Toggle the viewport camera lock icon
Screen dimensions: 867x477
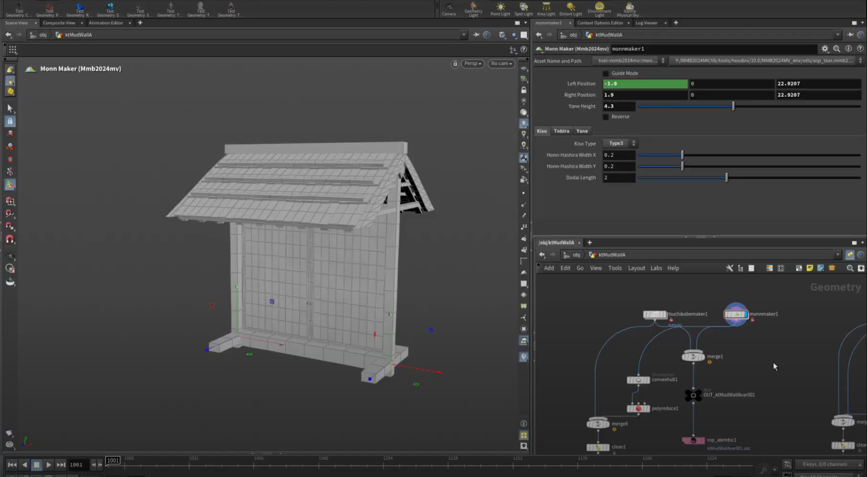click(455, 64)
